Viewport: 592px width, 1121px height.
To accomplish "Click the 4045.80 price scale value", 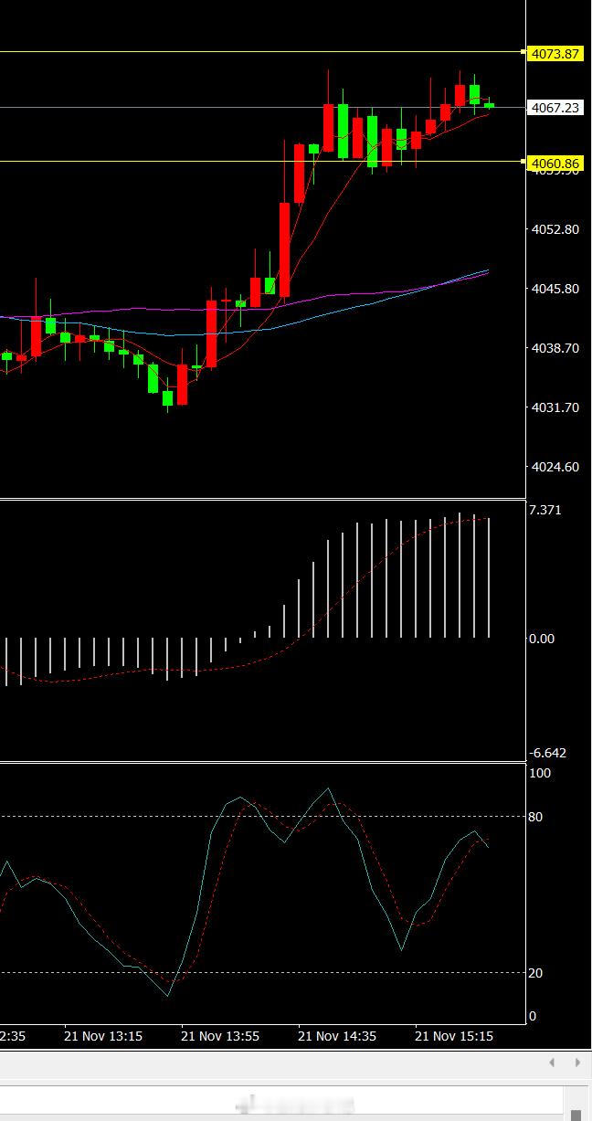I will point(555,289).
